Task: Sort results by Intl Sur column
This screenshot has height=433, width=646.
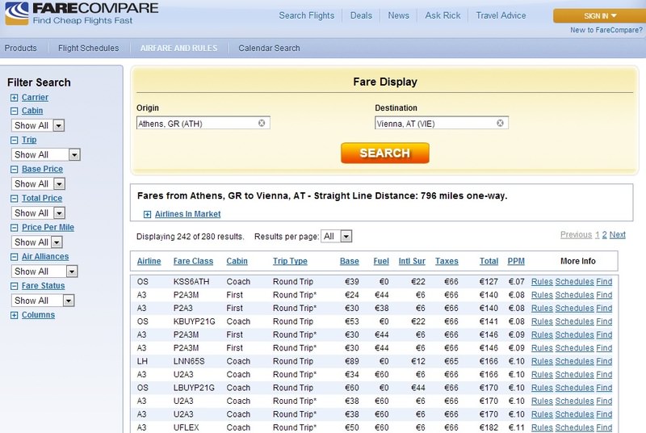Action: pyautogui.click(x=412, y=261)
